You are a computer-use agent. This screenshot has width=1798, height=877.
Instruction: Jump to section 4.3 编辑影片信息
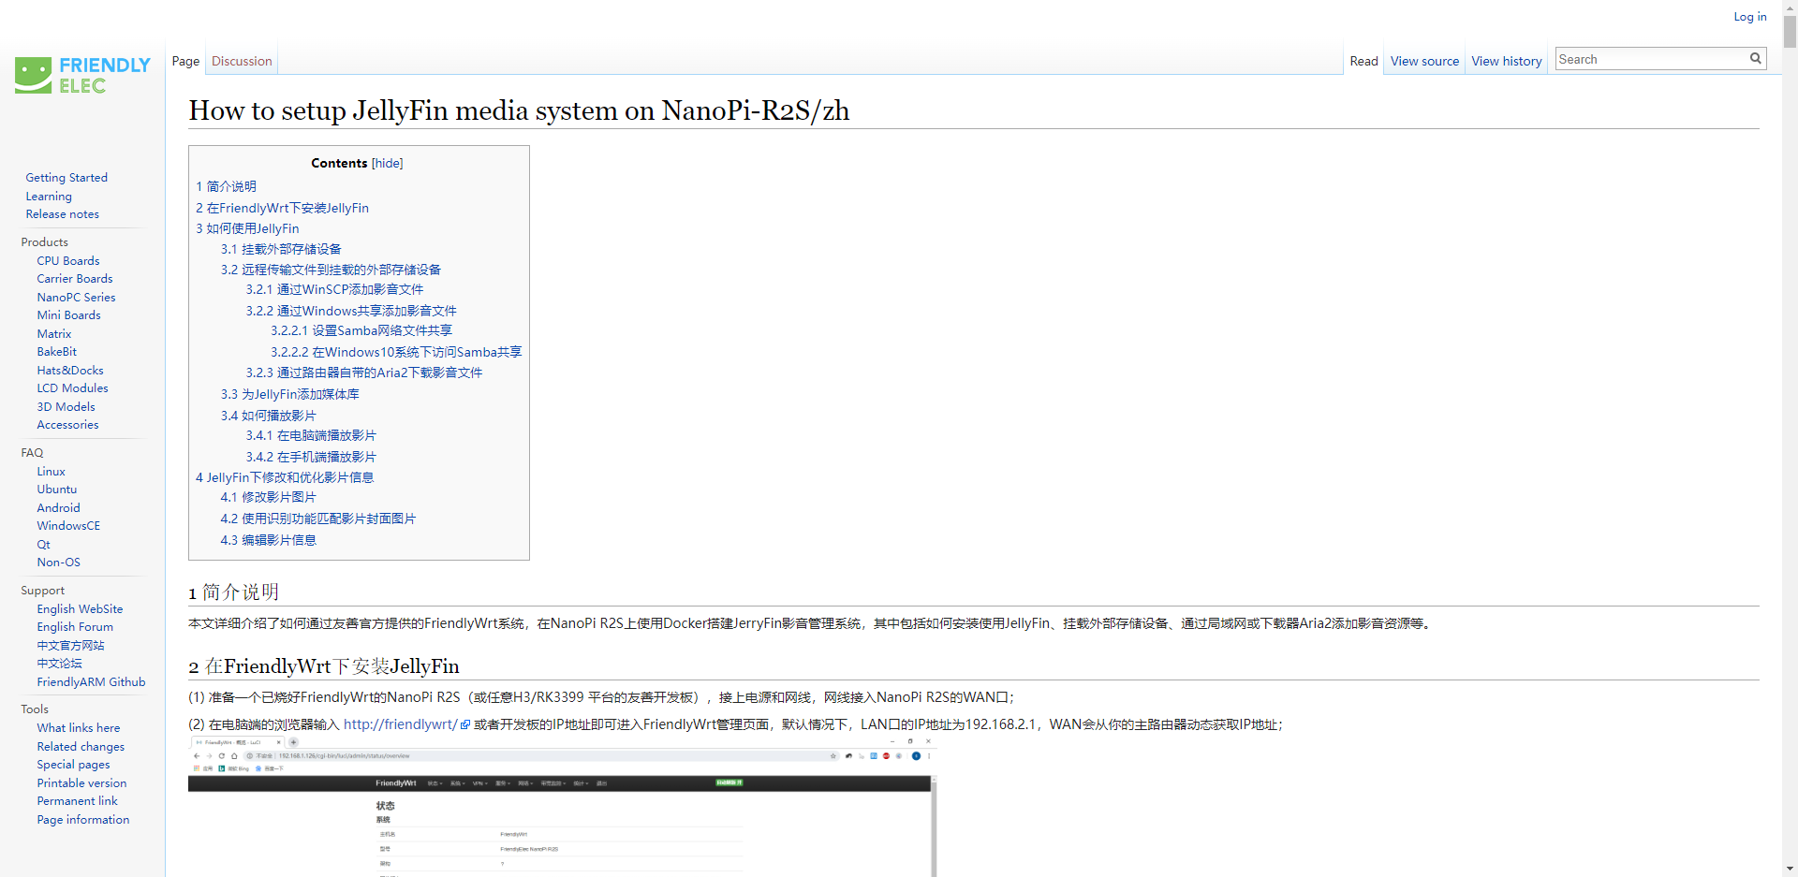269,540
